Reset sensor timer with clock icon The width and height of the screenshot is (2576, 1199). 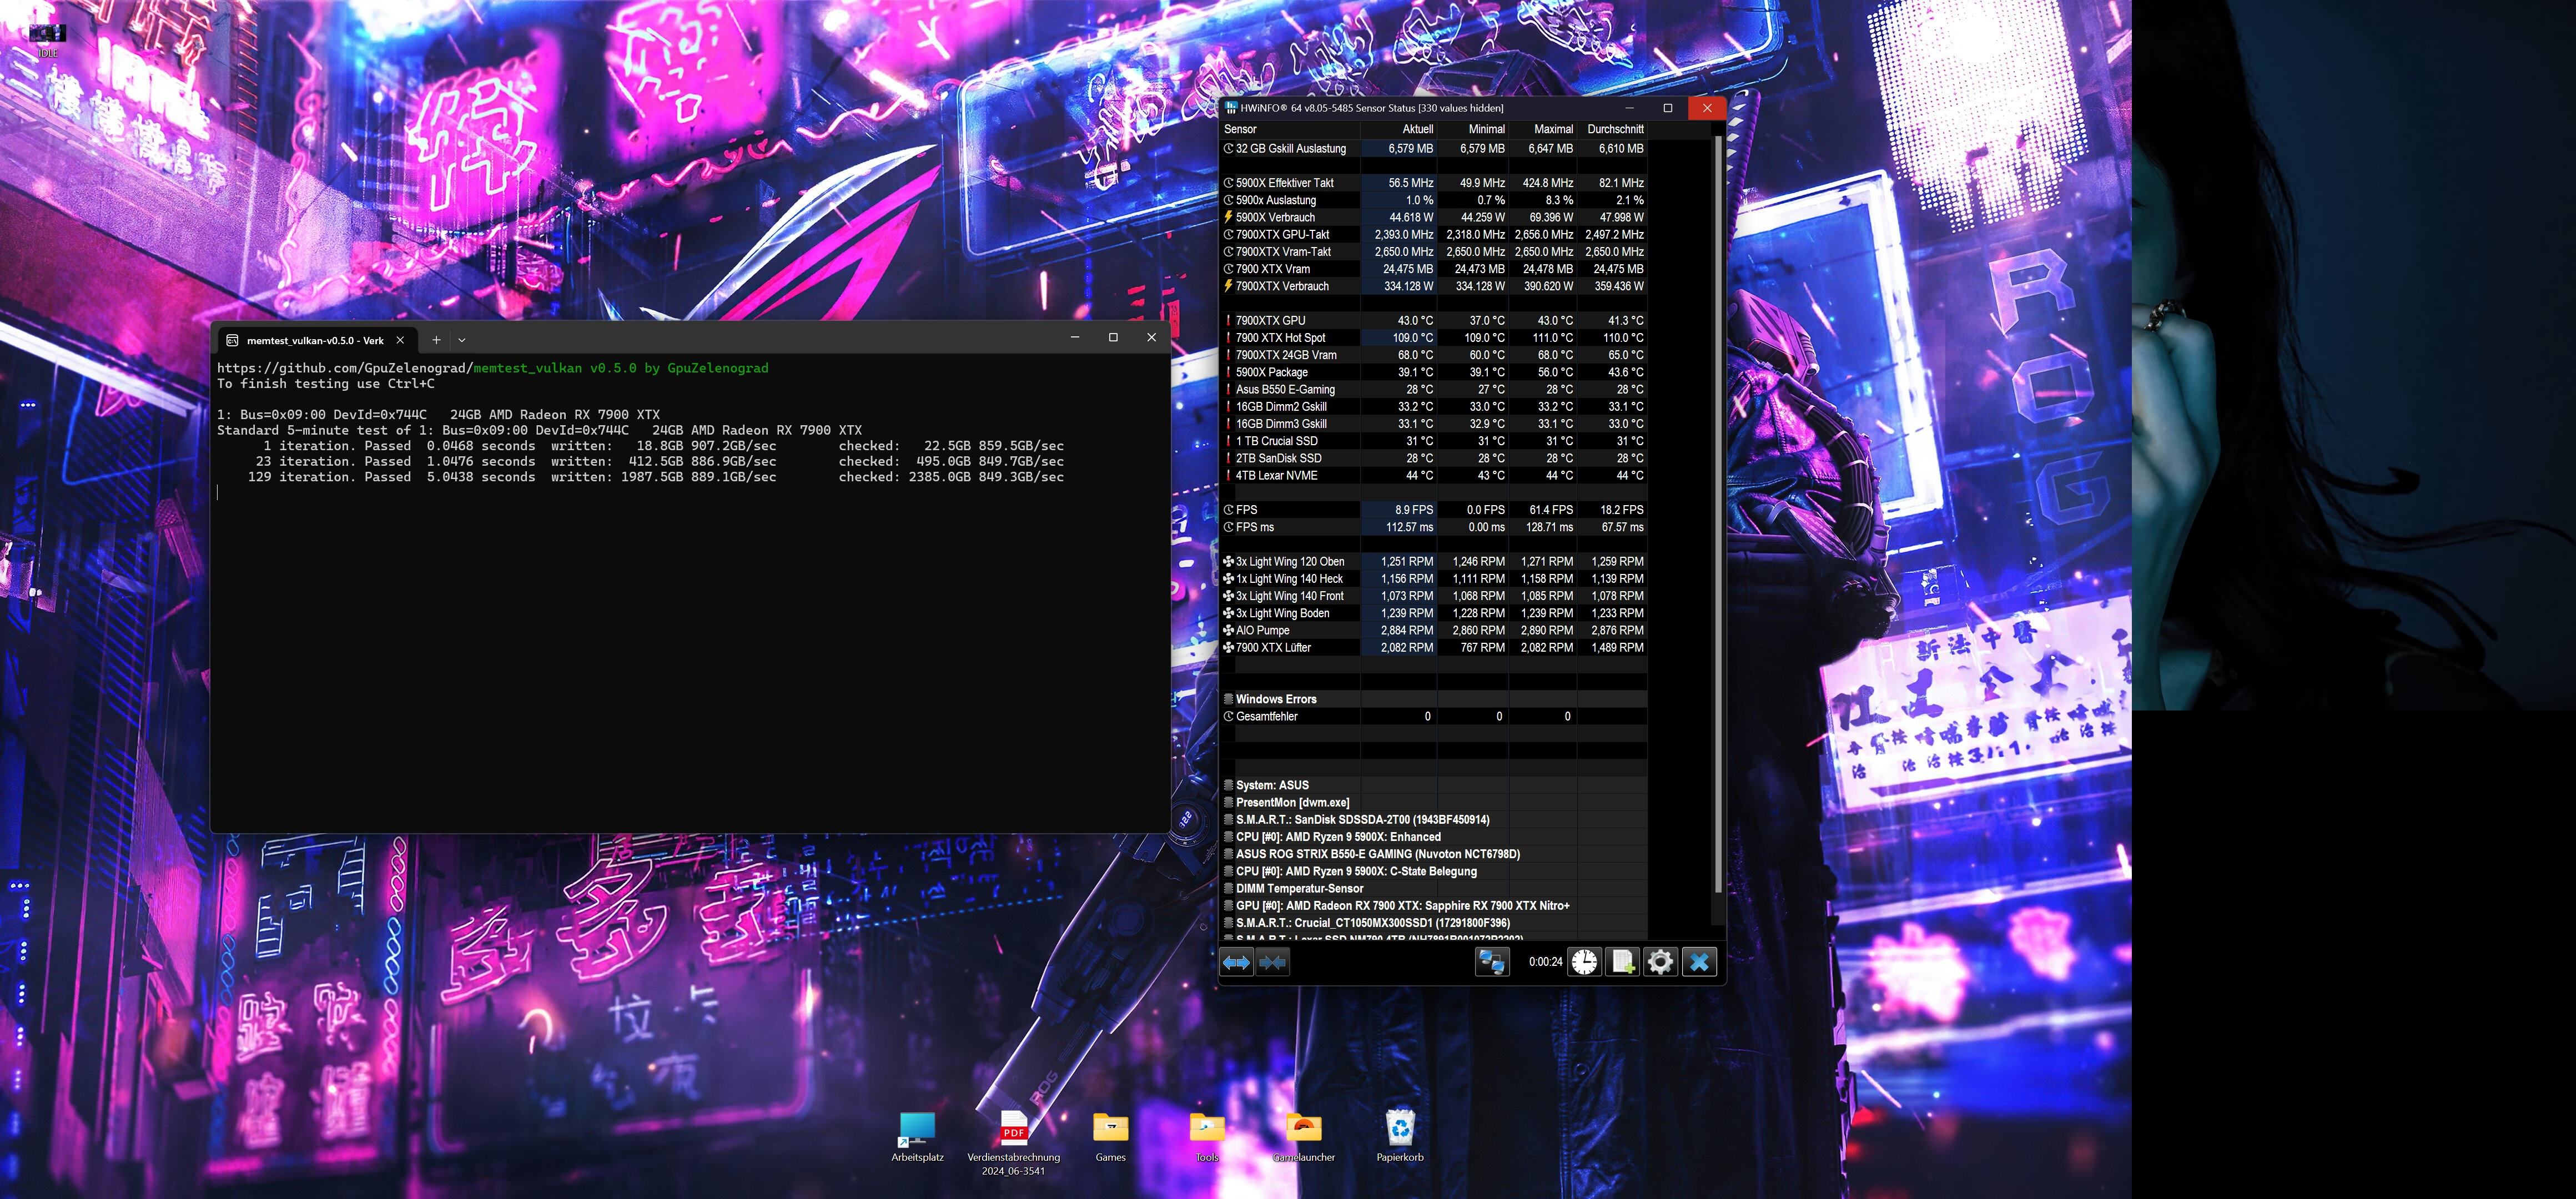click(x=1584, y=962)
